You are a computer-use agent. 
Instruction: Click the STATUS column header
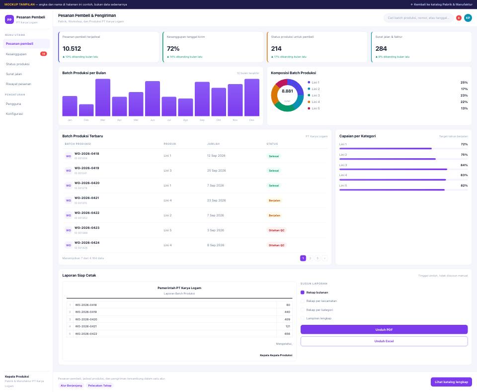(x=272, y=144)
